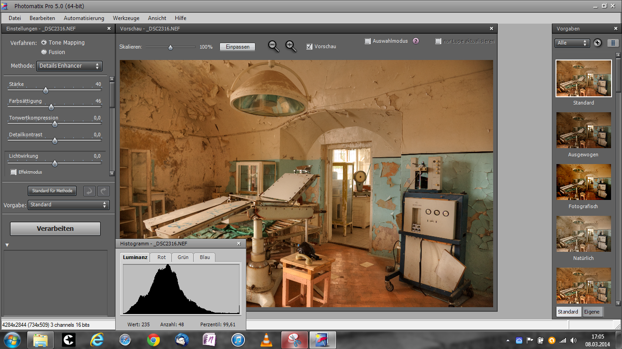Open VLC media player from the taskbar
Viewport: 622px width, 349px height.
point(266,339)
